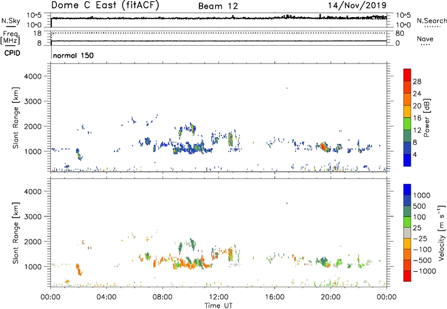Click the 'CPID' label
Image resolution: width=447 pixels, height=309 pixels.
[12, 53]
